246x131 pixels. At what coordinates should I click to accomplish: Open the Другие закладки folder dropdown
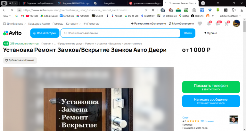pos(230,16)
